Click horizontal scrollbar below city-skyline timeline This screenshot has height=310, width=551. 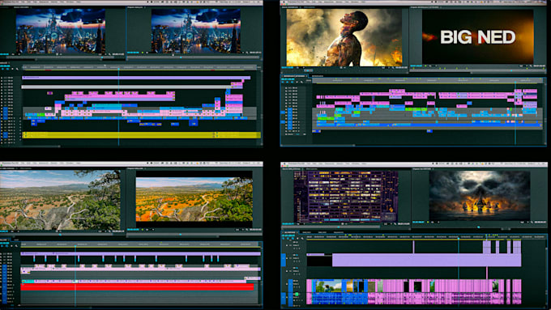click(30, 146)
